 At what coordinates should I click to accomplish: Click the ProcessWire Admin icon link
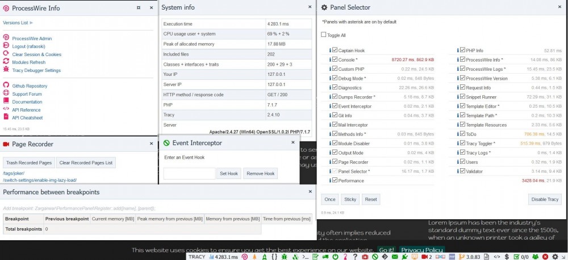6,39
